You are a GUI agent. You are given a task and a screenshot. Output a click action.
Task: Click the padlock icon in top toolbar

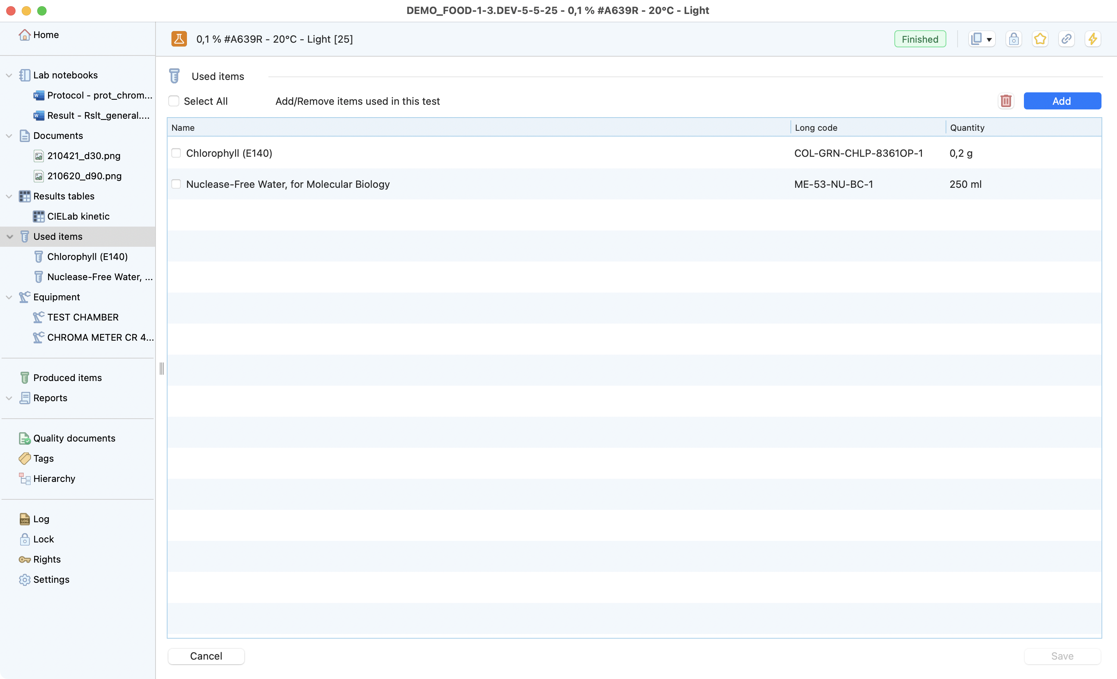[x=1014, y=39]
